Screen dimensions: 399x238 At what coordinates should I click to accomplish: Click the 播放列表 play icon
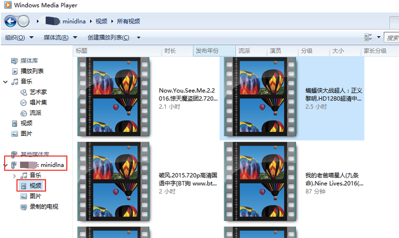15,72
